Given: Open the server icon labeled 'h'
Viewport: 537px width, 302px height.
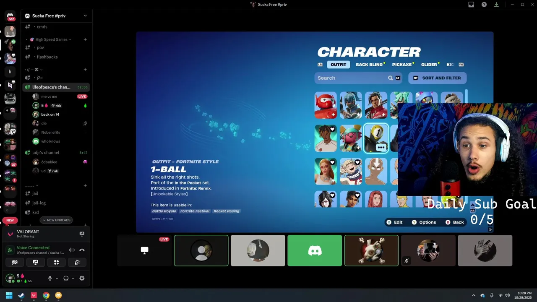Looking at the screenshot, I should pos(10,72).
